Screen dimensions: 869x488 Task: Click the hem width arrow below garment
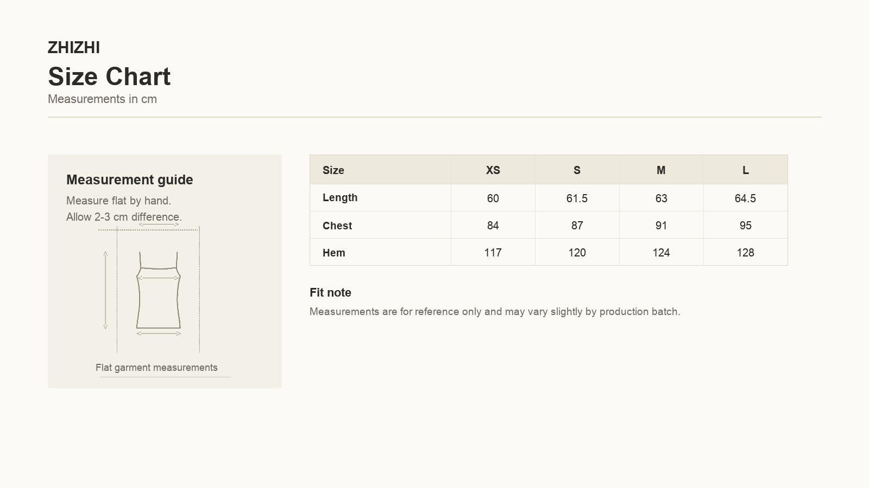159,333
